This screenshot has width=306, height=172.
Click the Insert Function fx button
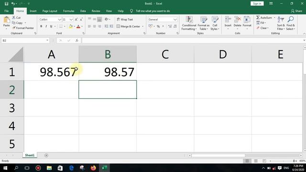point(77,40)
